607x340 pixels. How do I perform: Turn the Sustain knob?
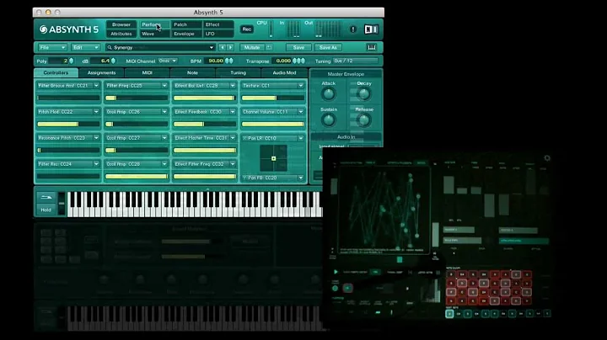coord(328,120)
